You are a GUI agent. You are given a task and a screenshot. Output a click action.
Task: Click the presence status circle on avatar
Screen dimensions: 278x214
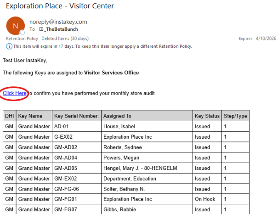(22, 33)
